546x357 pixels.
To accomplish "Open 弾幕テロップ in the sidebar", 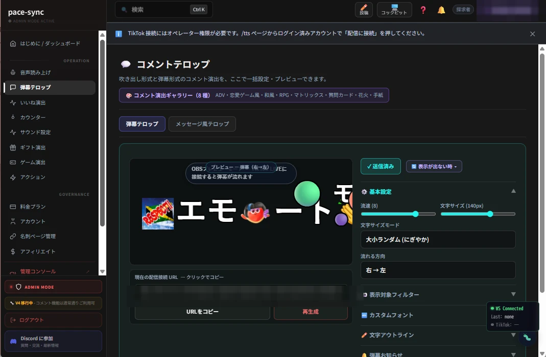I will [50, 87].
